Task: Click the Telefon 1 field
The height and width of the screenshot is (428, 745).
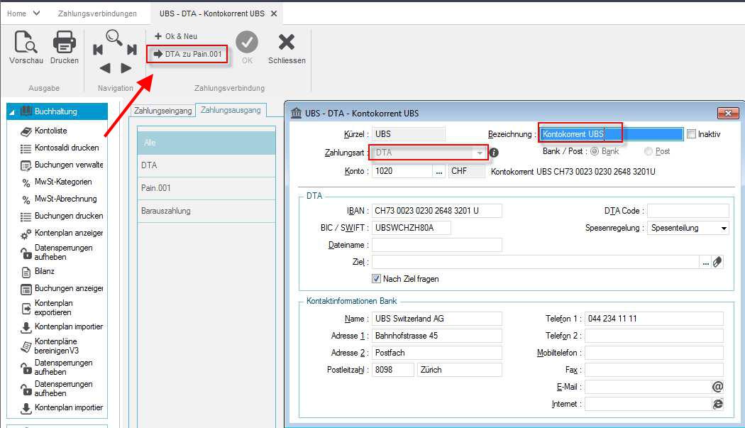Action: (654, 319)
